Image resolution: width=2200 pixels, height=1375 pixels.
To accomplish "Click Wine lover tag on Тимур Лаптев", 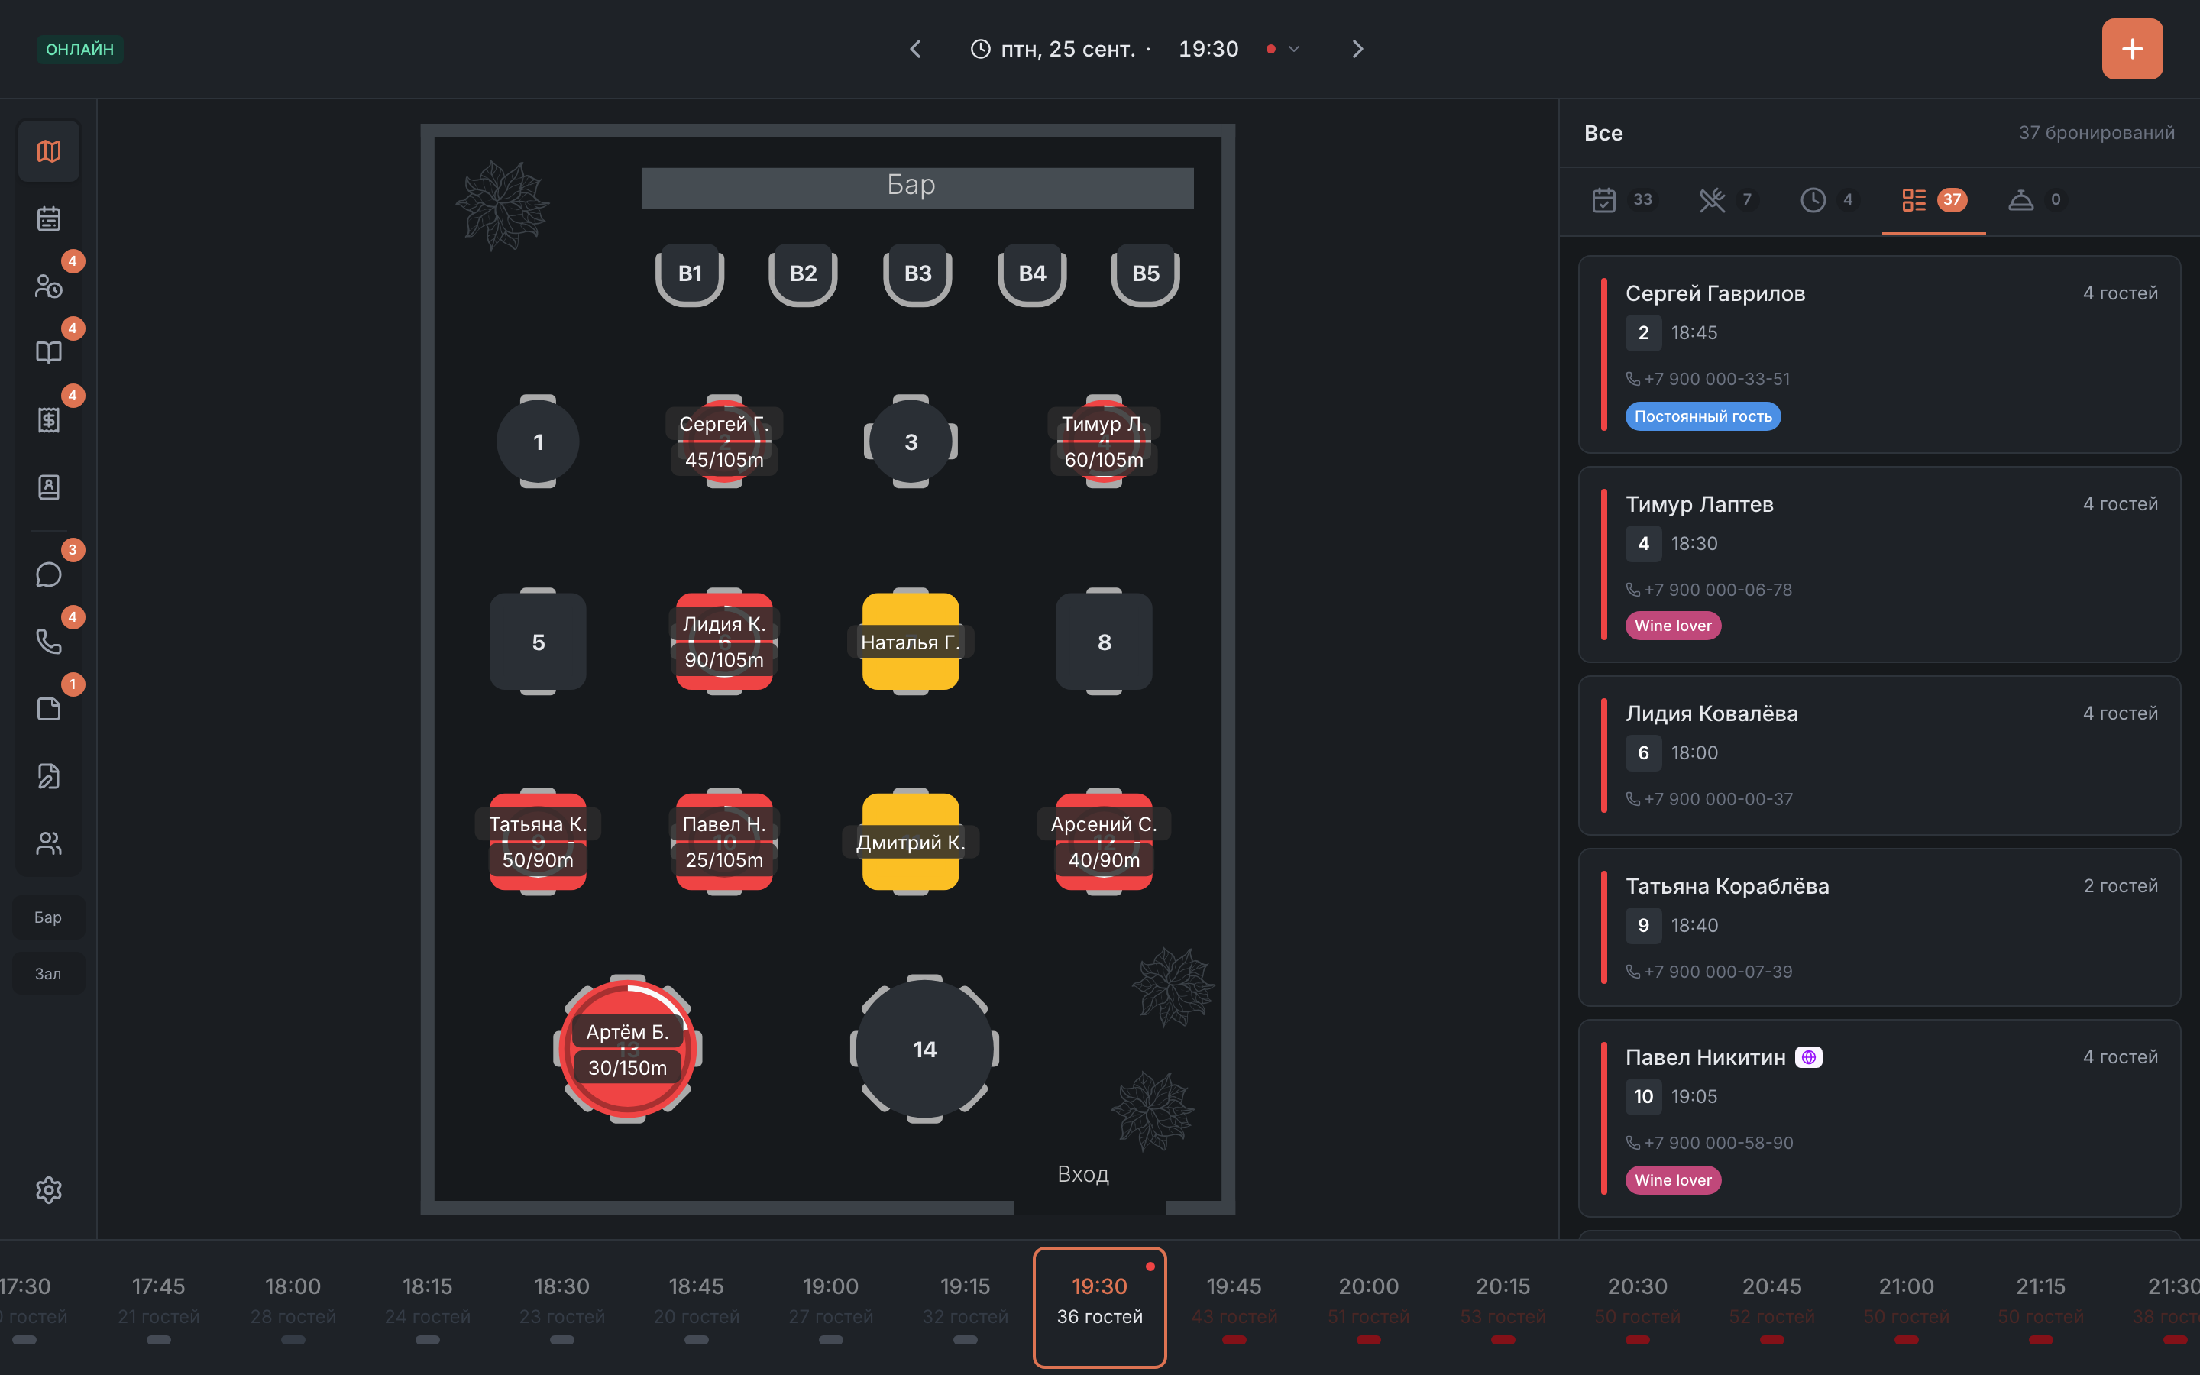I will point(1673,626).
